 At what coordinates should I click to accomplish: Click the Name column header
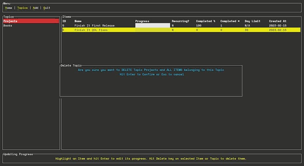click(78, 21)
